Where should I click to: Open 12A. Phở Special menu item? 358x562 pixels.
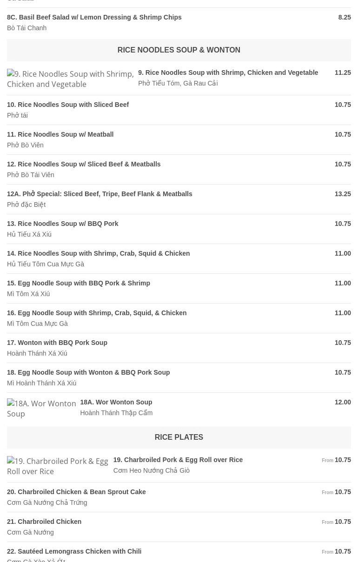[99, 194]
